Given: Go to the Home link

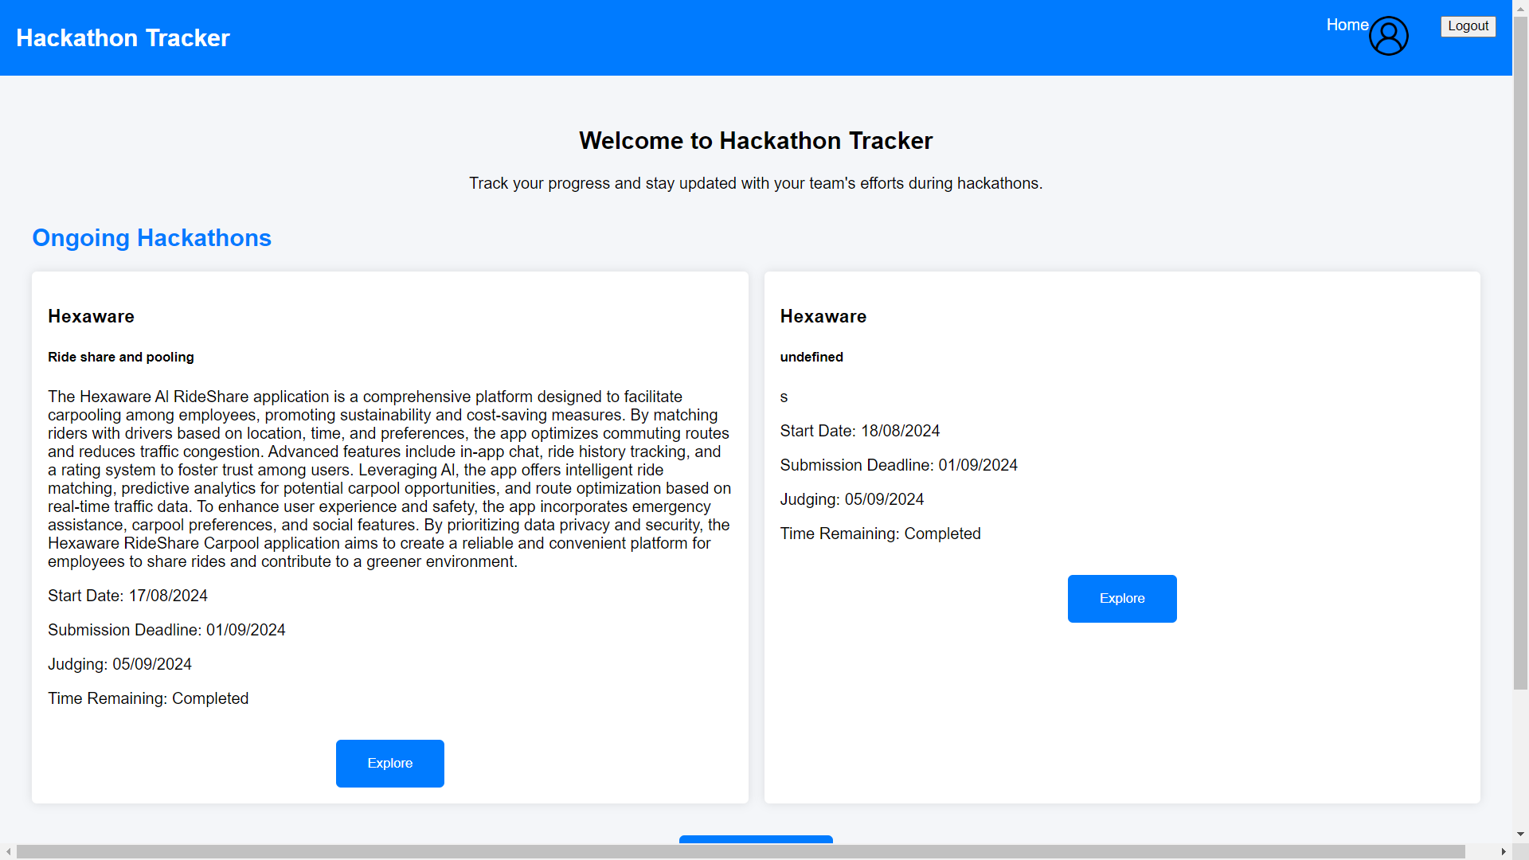Looking at the screenshot, I should [1347, 25].
